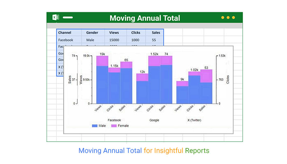287x164 pixels.
Task: Click the 763 Clicks axis tick
Action: pos(221,80)
